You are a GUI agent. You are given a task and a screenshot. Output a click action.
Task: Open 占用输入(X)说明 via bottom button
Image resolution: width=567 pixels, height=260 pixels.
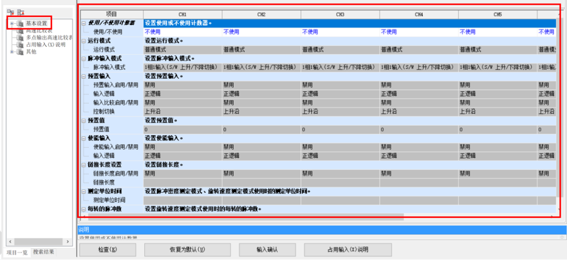coord(348,250)
